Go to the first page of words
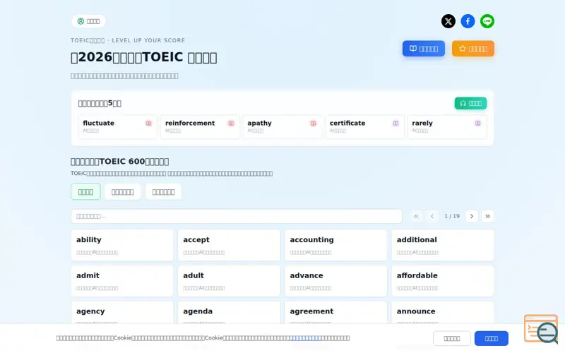The image size is (565, 353). [x=416, y=216]
